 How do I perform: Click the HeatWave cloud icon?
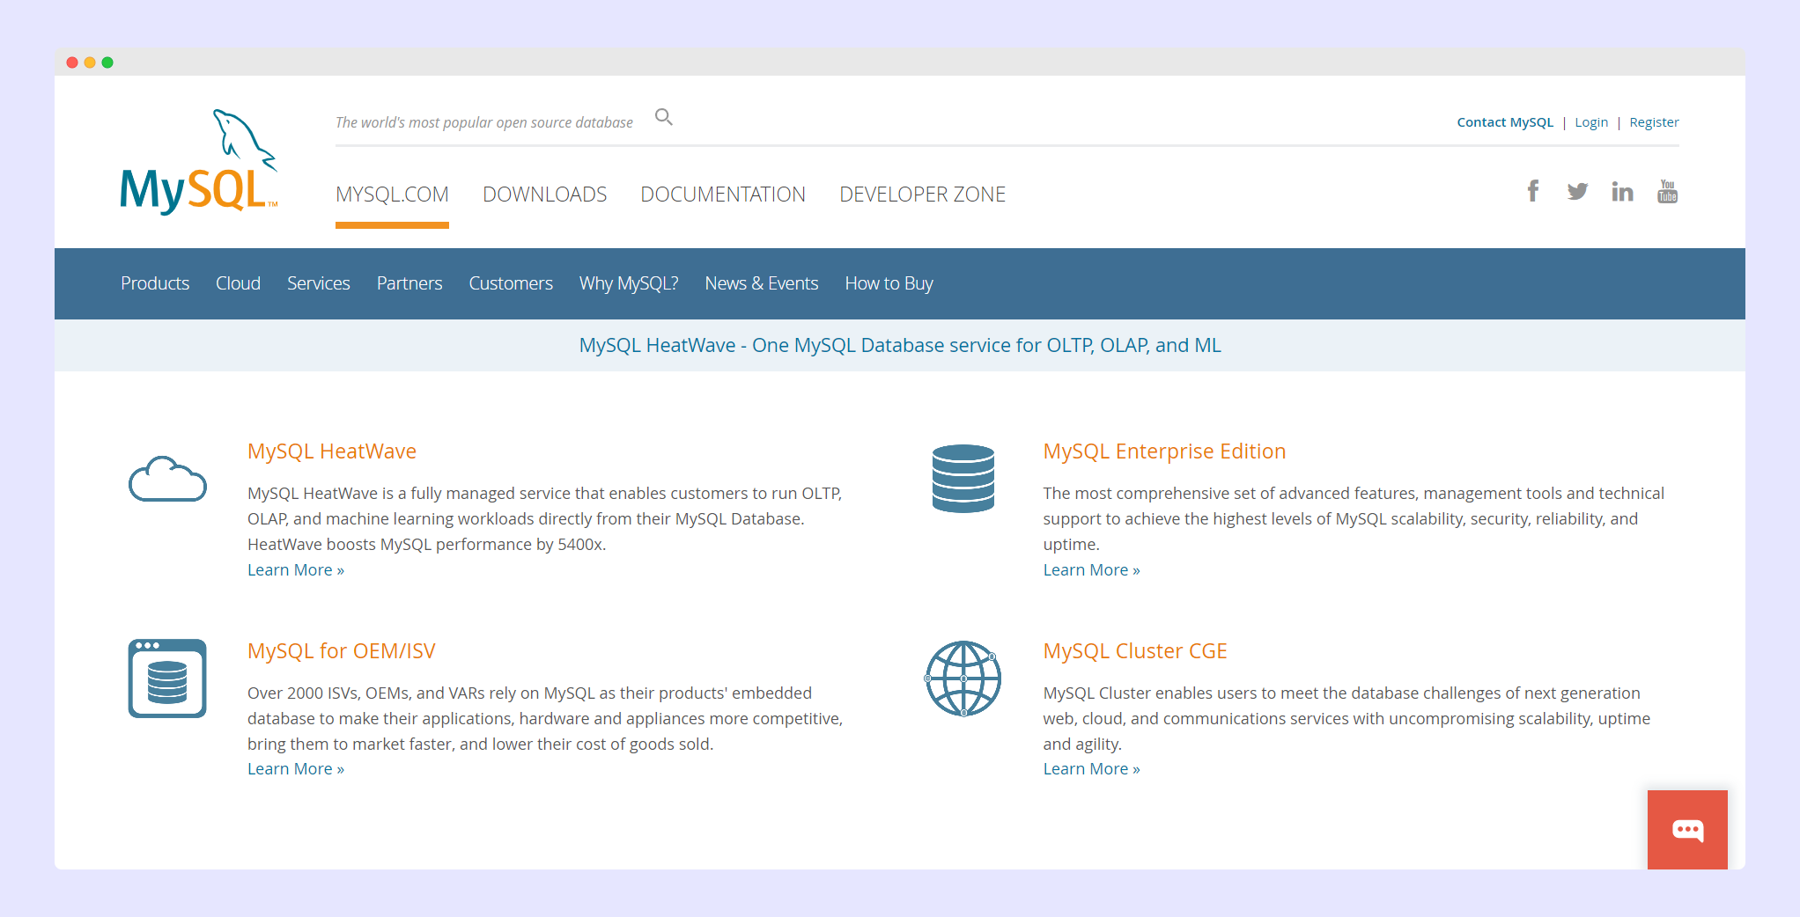[167, 479]
